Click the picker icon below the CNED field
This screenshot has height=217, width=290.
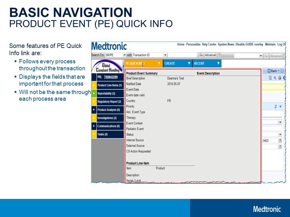(280, 147)
